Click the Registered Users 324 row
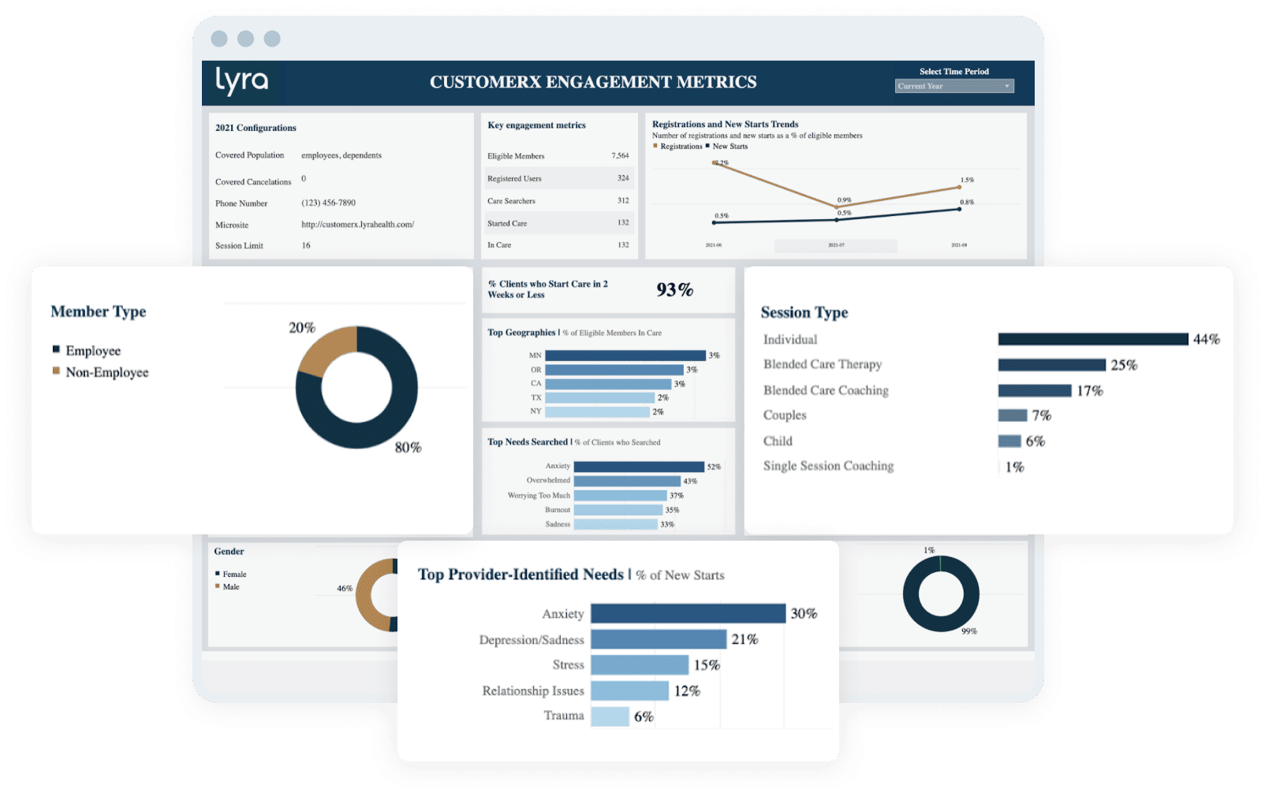Viewport: 1265px width, 796px height. click(x=558, y=178)
